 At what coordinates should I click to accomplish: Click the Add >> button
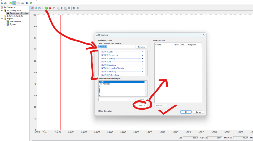pyautogui.click(x=142, y=105)
